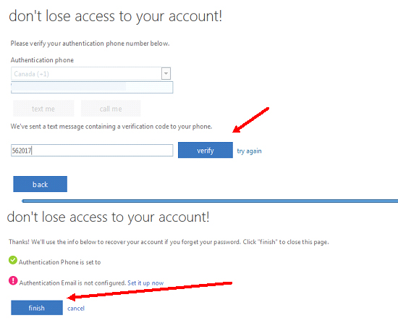Click the 'Authentication Phone is set to' text

click(59, 262)
